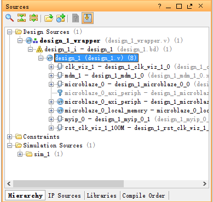Click the magnifying glass Search icon

[9, 18]
